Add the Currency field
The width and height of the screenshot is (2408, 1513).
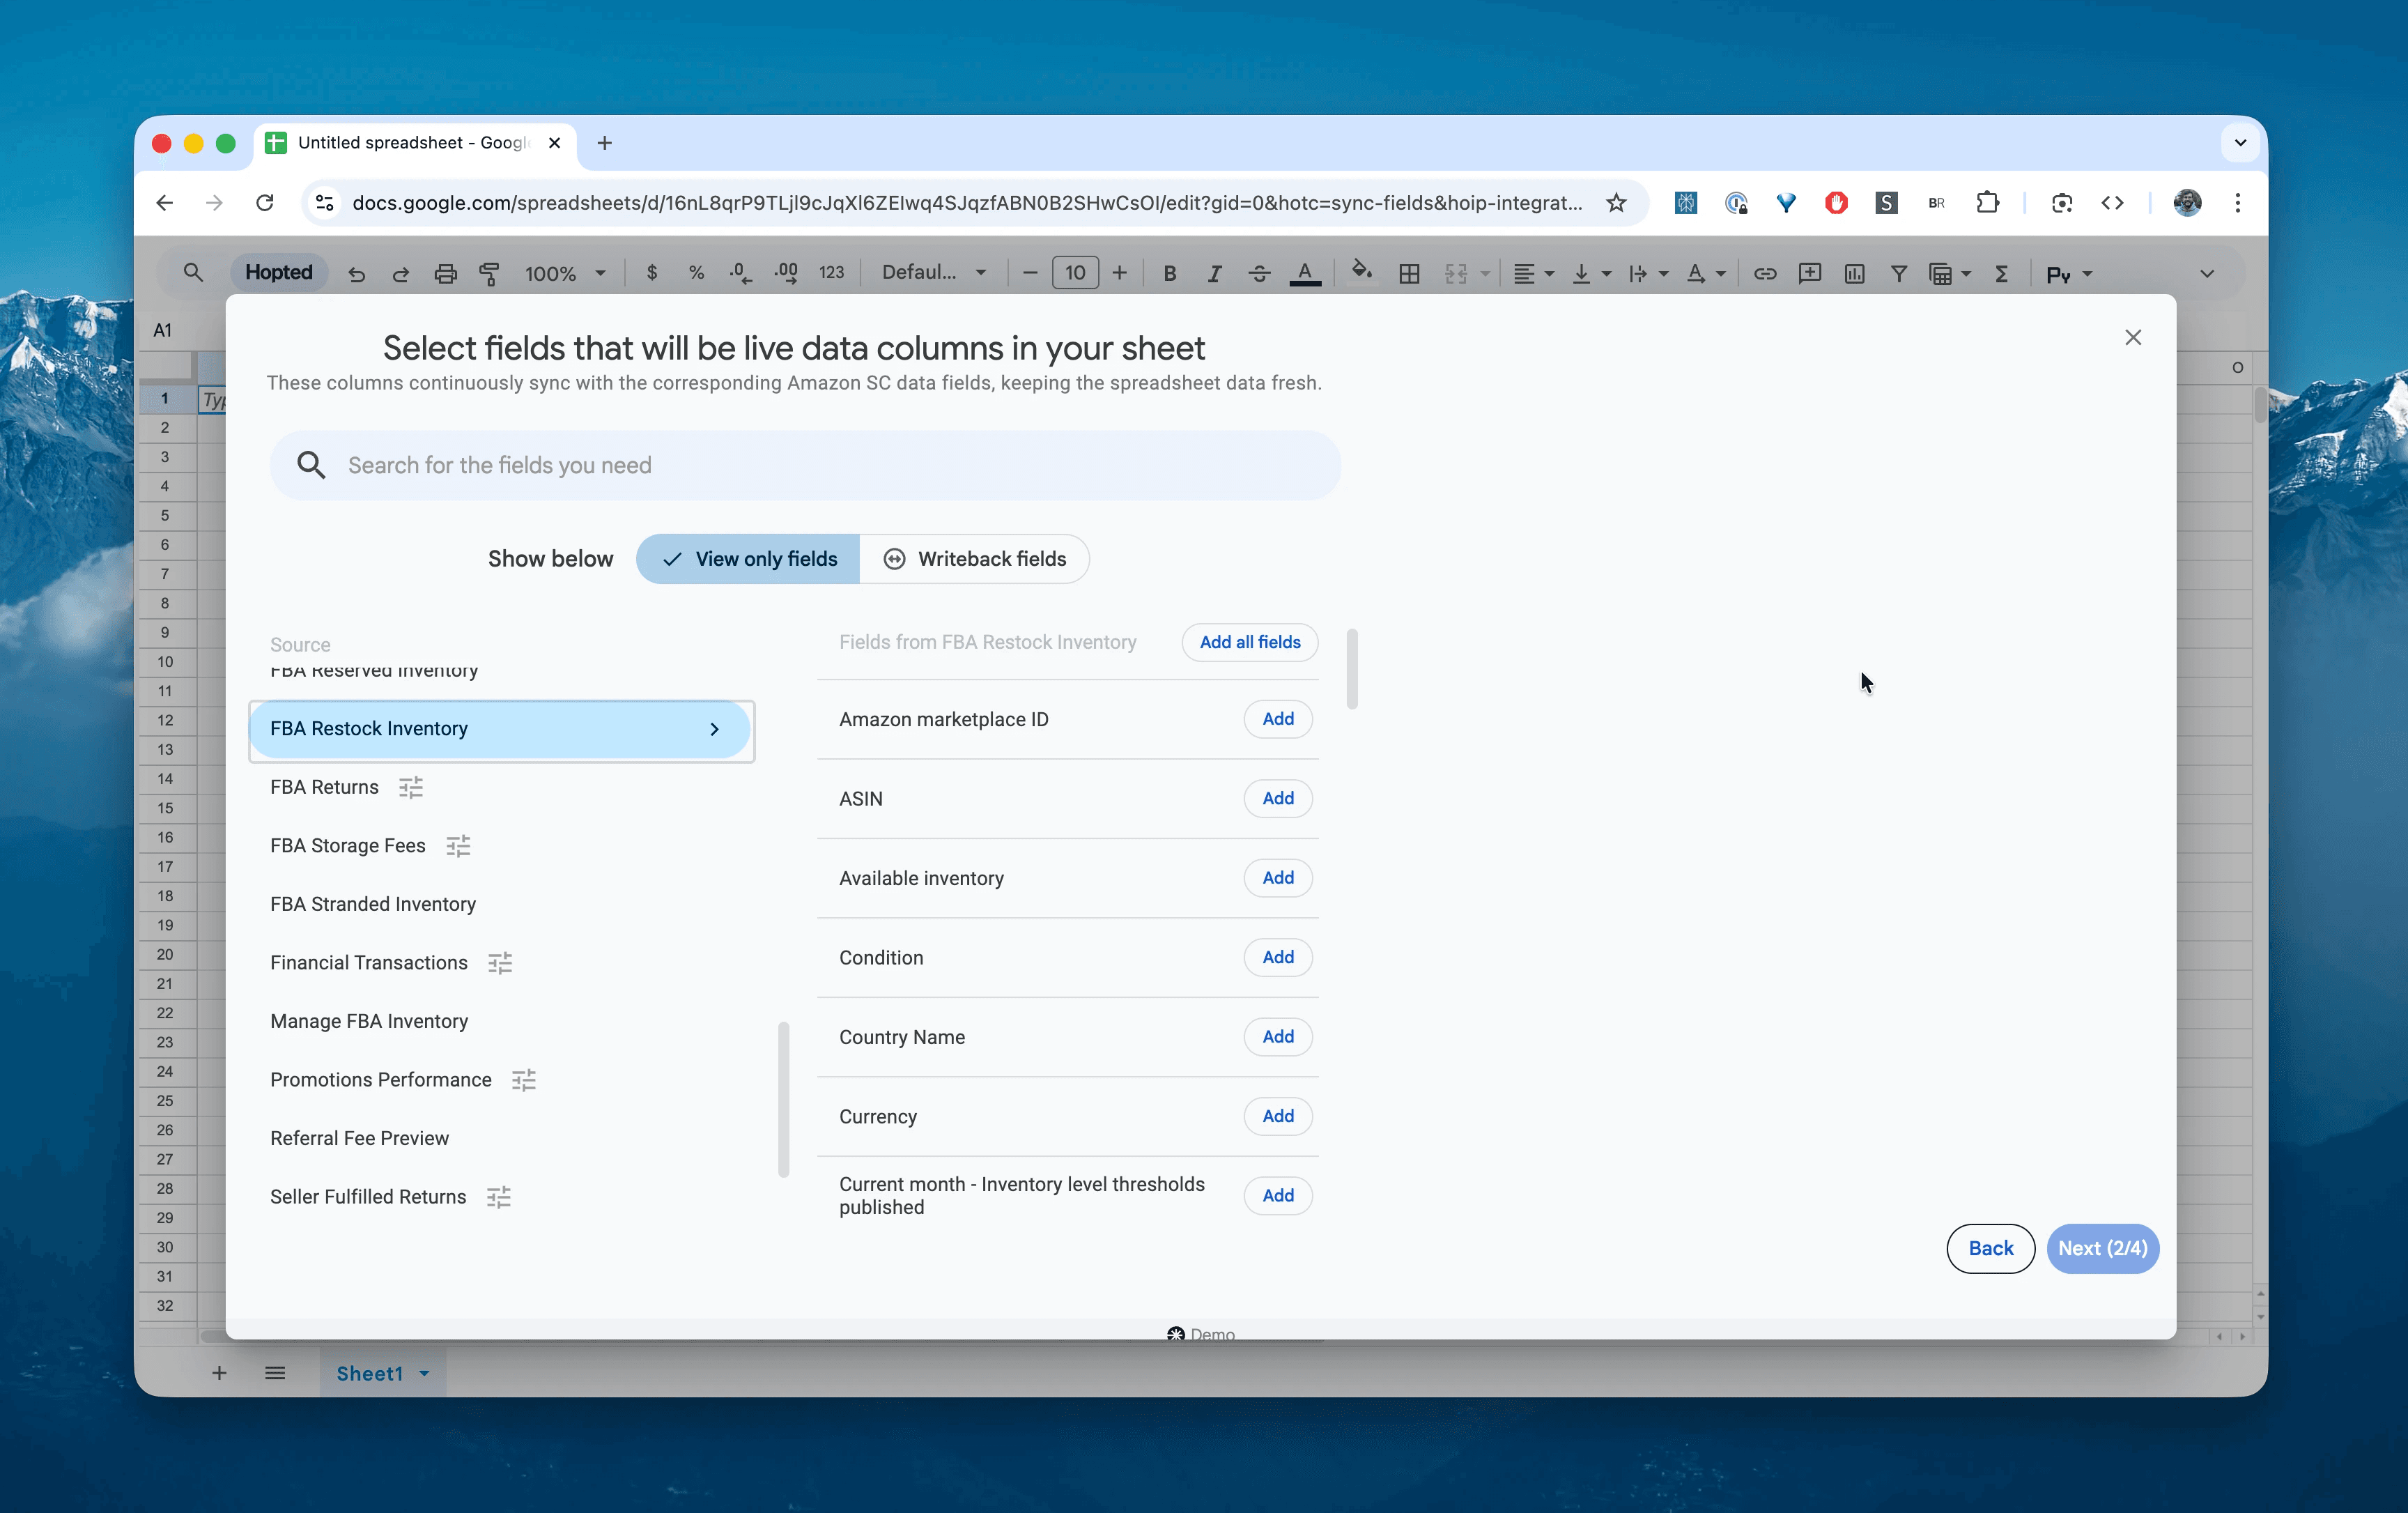click(1278, 1116)
